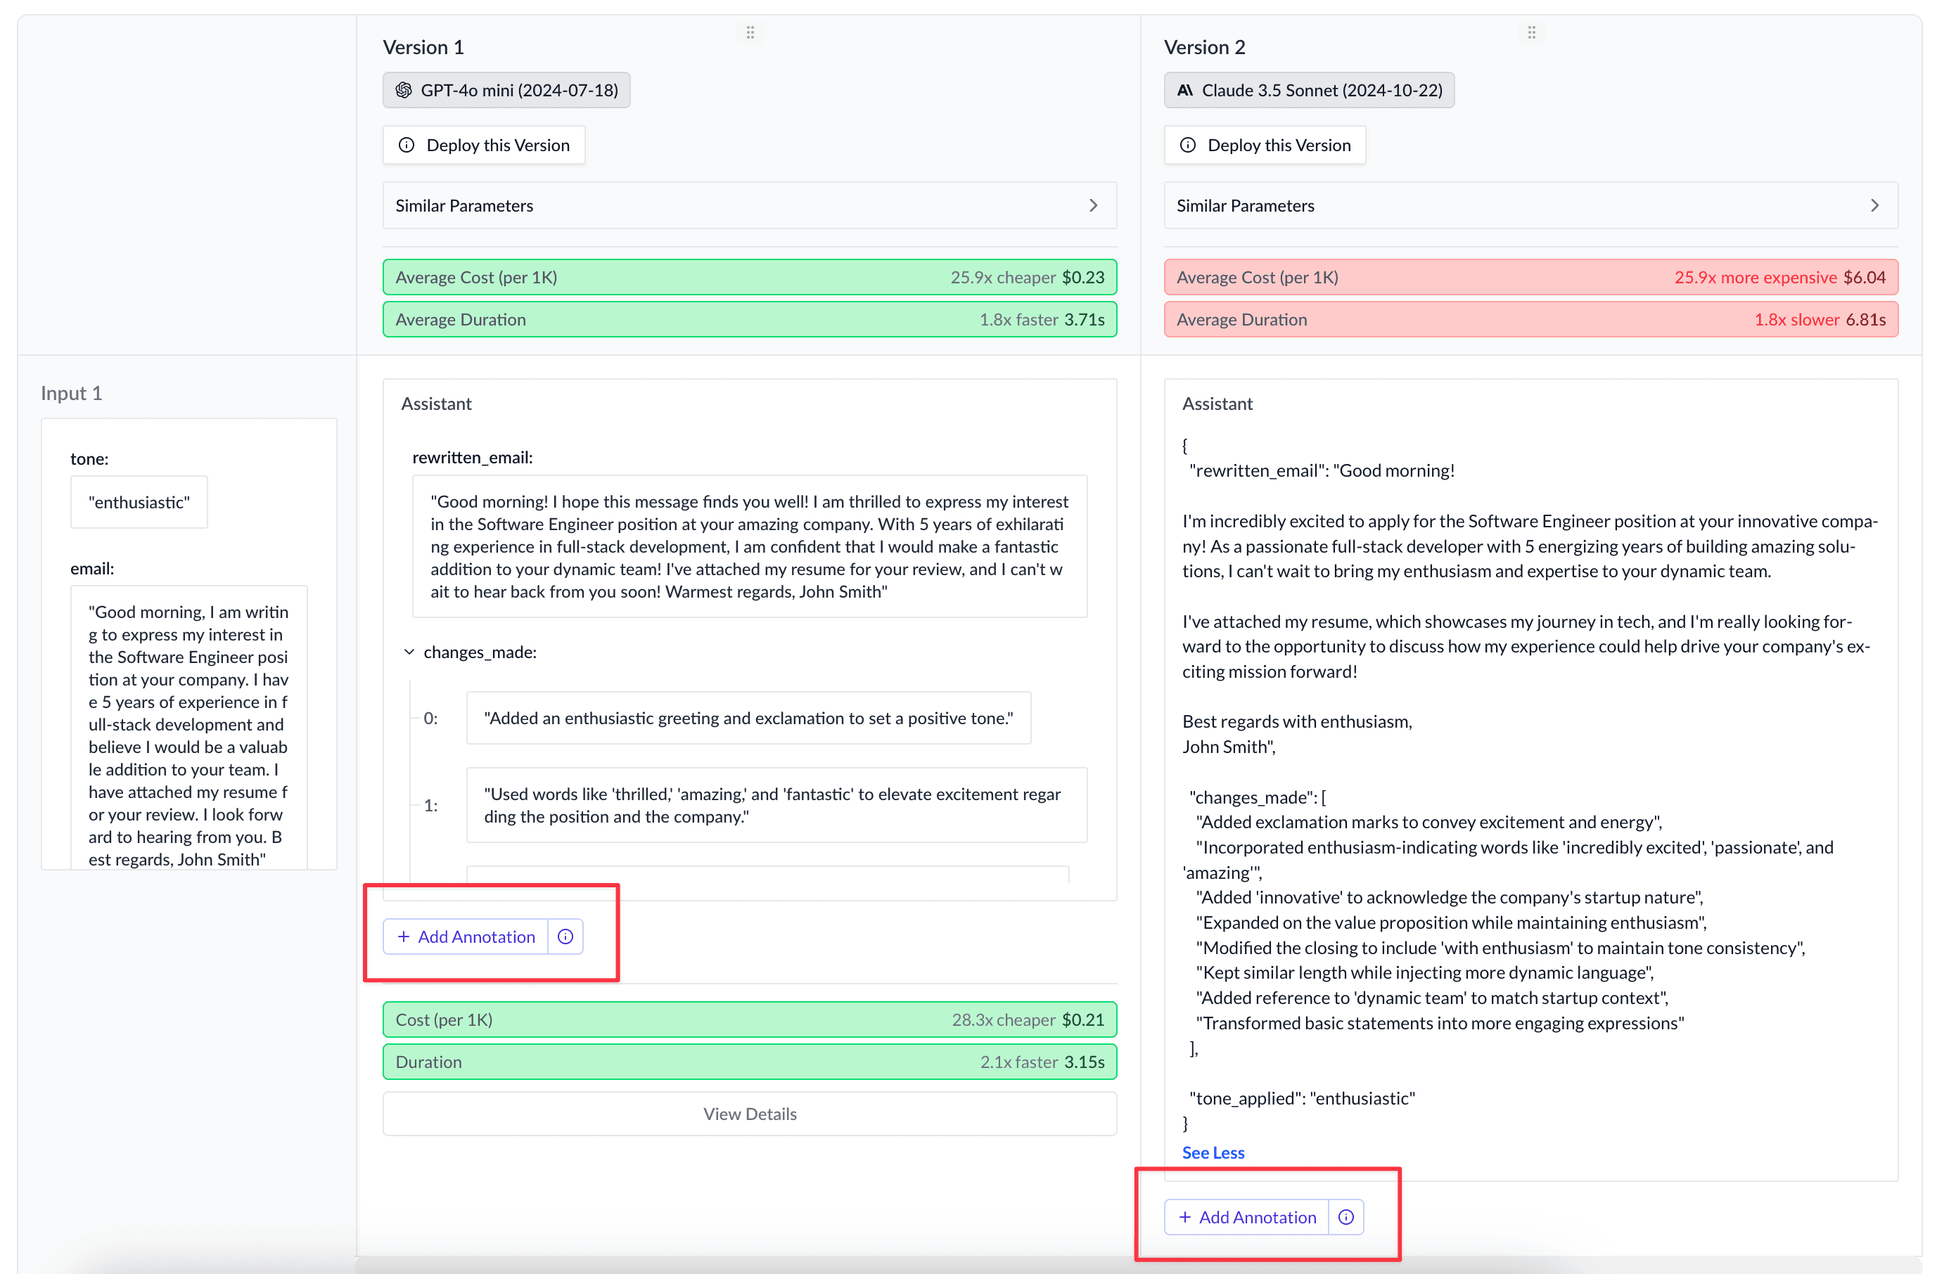This screenshot has width=1937, height=1274.
Task: Click See Less under the Claude response
Action: pyautogui.click(x=1213, y=1152)
